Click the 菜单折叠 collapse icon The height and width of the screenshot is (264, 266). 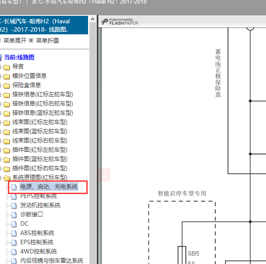click(x=31, y=40)
